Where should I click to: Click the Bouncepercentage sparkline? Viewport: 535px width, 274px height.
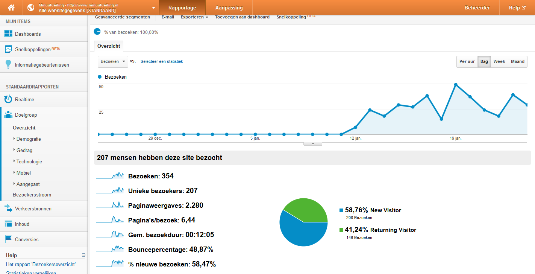[110, 249]
